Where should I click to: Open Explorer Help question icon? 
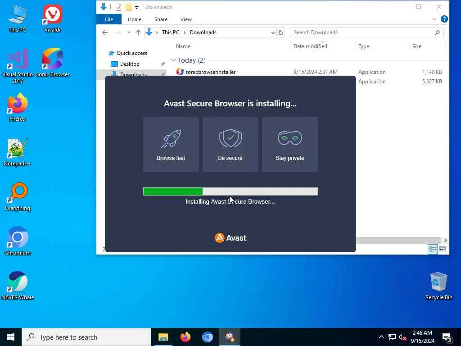pos(444,19)
